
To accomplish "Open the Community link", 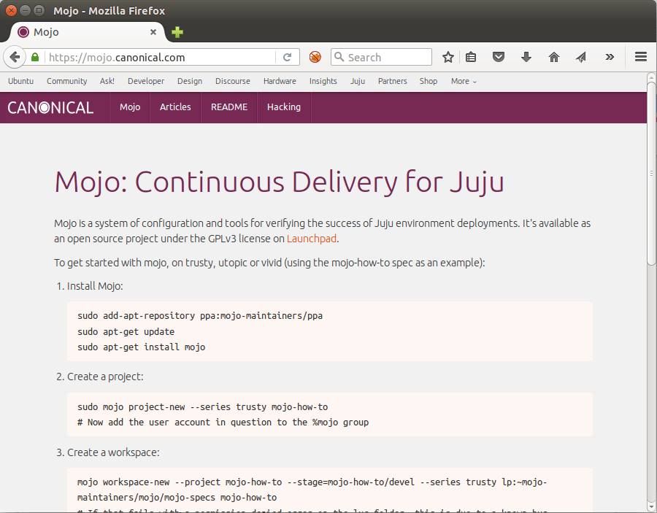I will tap(66, 81).
